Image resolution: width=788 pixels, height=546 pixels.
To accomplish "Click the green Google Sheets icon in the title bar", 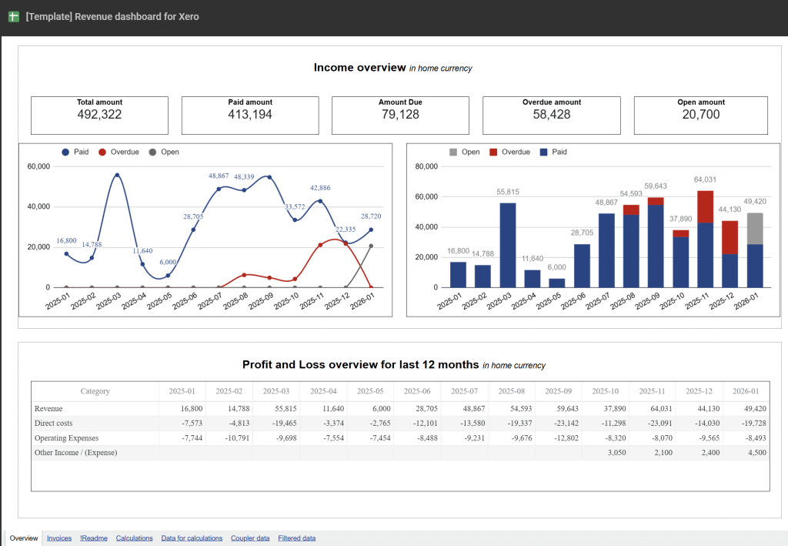I will click(13, 15).
